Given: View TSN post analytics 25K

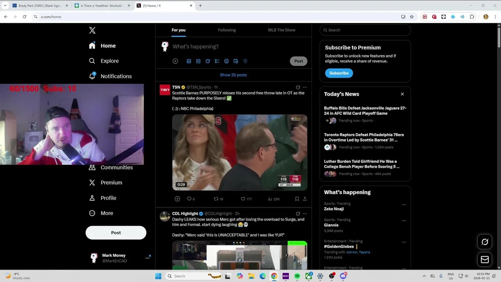Looking at the screenshot, I should point(274,199).
